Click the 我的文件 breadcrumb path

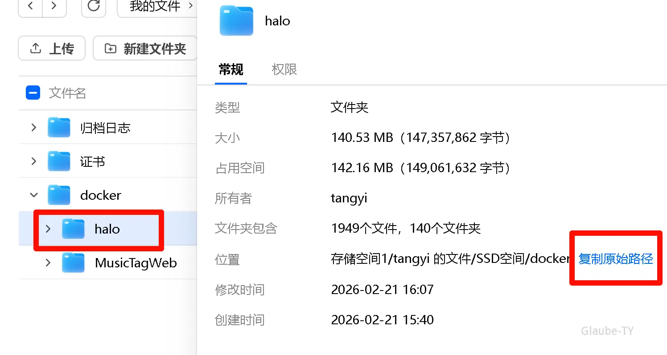pos(155,7)
